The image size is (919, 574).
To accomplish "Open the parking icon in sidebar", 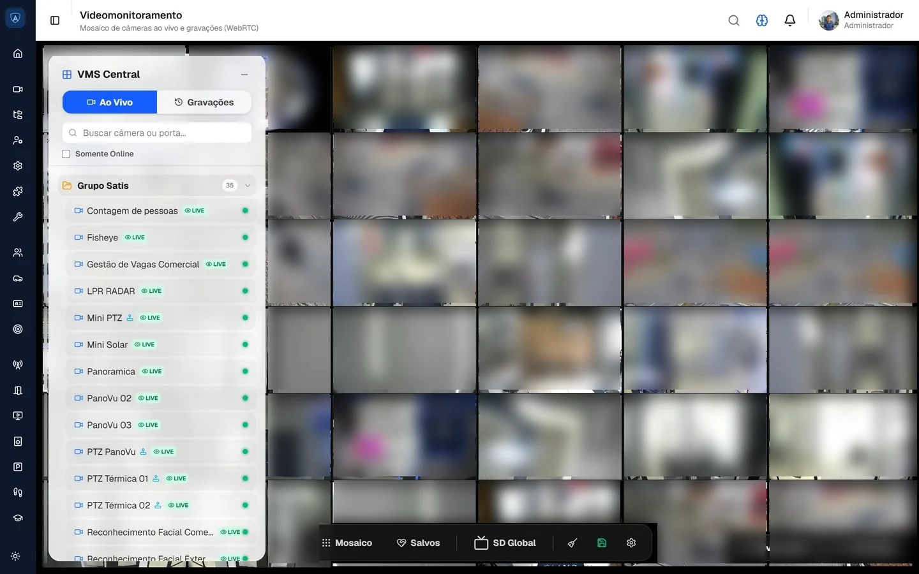I will (18, 467).
